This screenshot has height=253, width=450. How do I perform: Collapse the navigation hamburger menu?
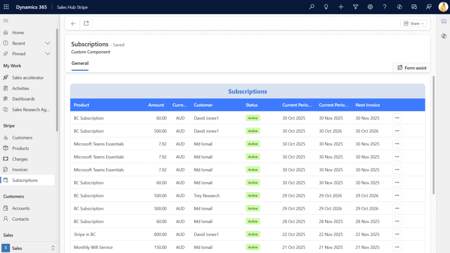(x=6, y=21)
